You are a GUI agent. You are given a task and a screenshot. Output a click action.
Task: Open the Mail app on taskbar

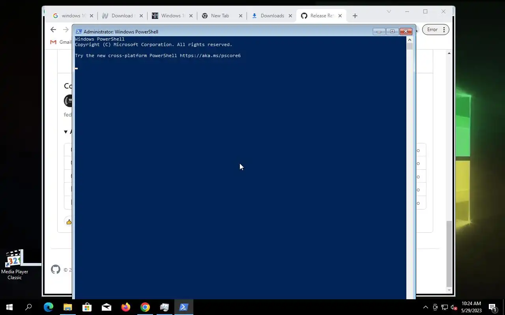[x=107, y=307]
